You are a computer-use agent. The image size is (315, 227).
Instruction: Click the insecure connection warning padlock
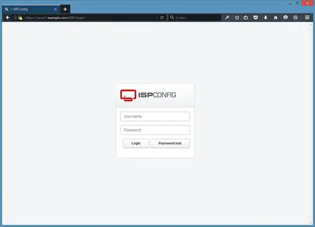pos(20,18)
